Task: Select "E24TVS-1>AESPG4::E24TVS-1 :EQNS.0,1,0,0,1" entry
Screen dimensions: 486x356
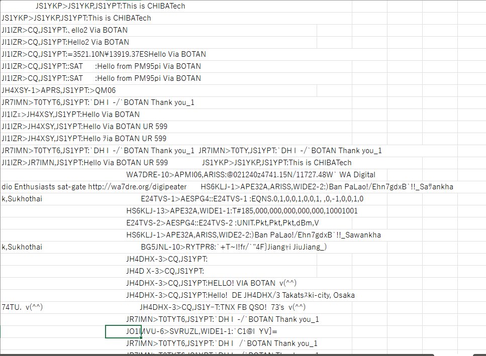Action: (x=252, y=199)
